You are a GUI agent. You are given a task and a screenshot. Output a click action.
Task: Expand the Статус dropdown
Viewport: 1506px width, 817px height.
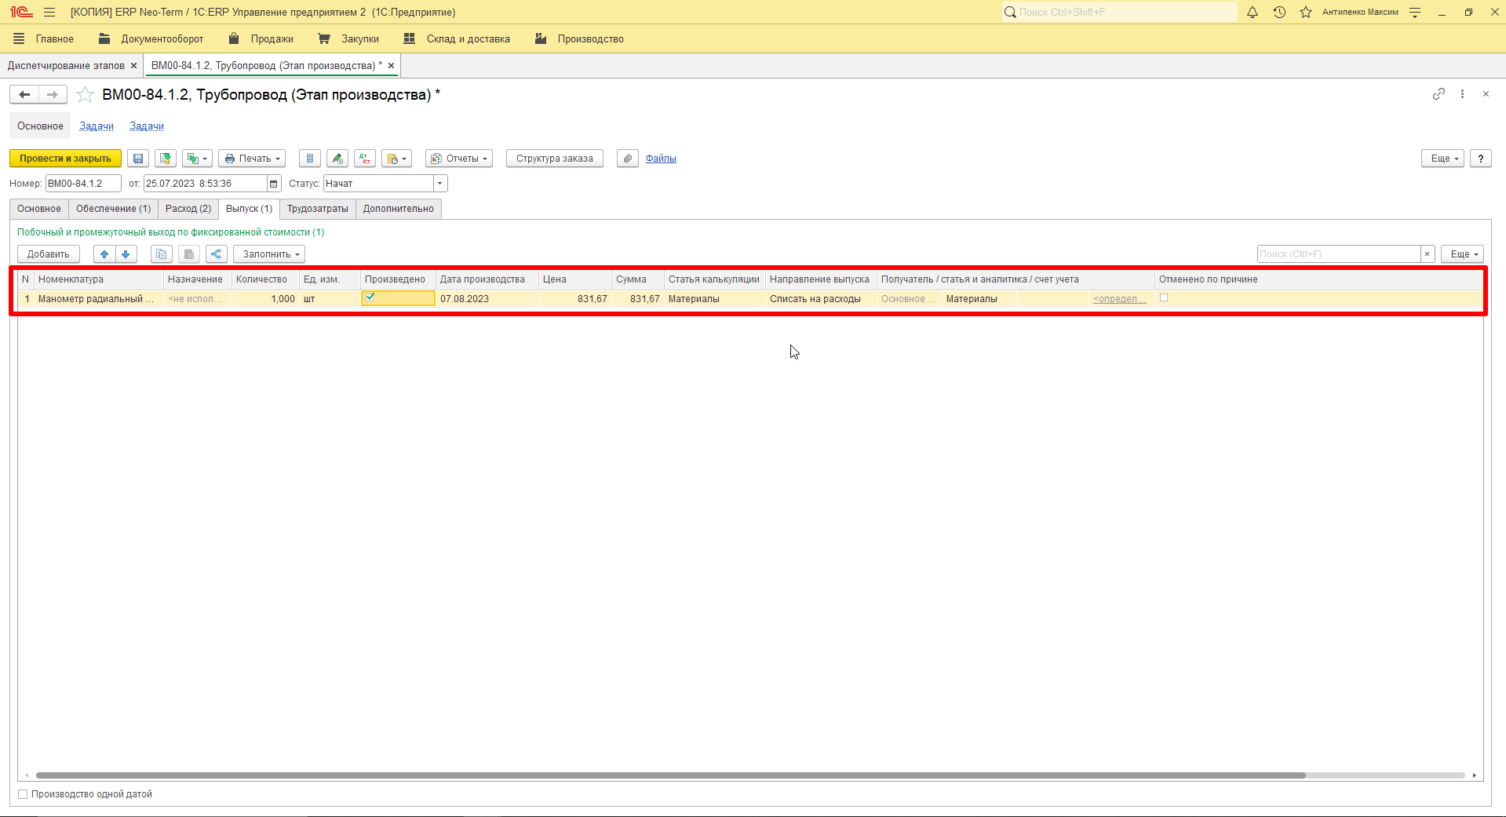[x=440, y=184]
